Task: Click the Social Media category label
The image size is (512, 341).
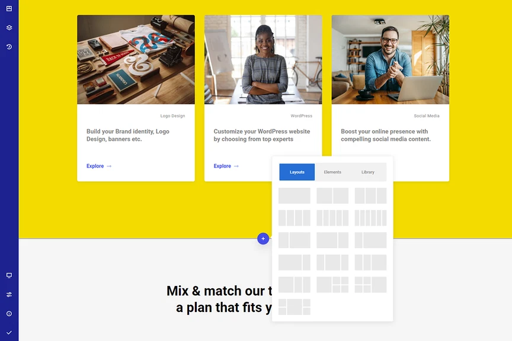Action: [x=427, y=116]
